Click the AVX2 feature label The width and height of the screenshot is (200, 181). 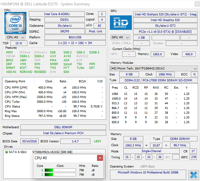tap(67, 56)
